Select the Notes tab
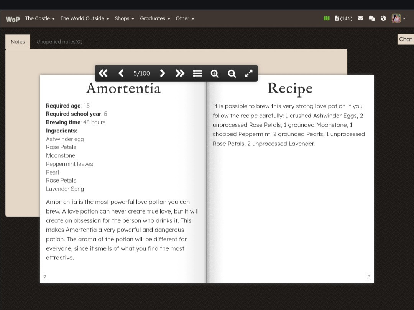Image resolution: width=414 pixels, height=310 pixels. pos(18,42)
